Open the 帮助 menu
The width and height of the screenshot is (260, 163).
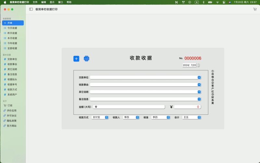(x=69, y=2)
